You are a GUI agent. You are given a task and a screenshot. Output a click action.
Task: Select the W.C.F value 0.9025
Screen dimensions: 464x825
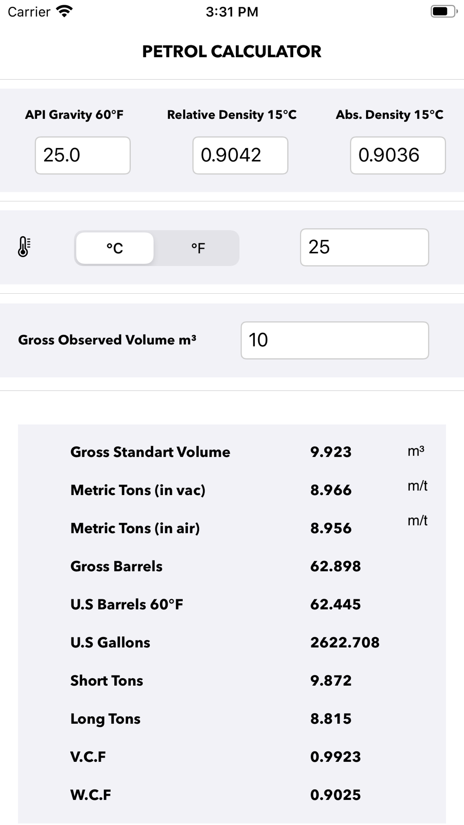(335, 794)
